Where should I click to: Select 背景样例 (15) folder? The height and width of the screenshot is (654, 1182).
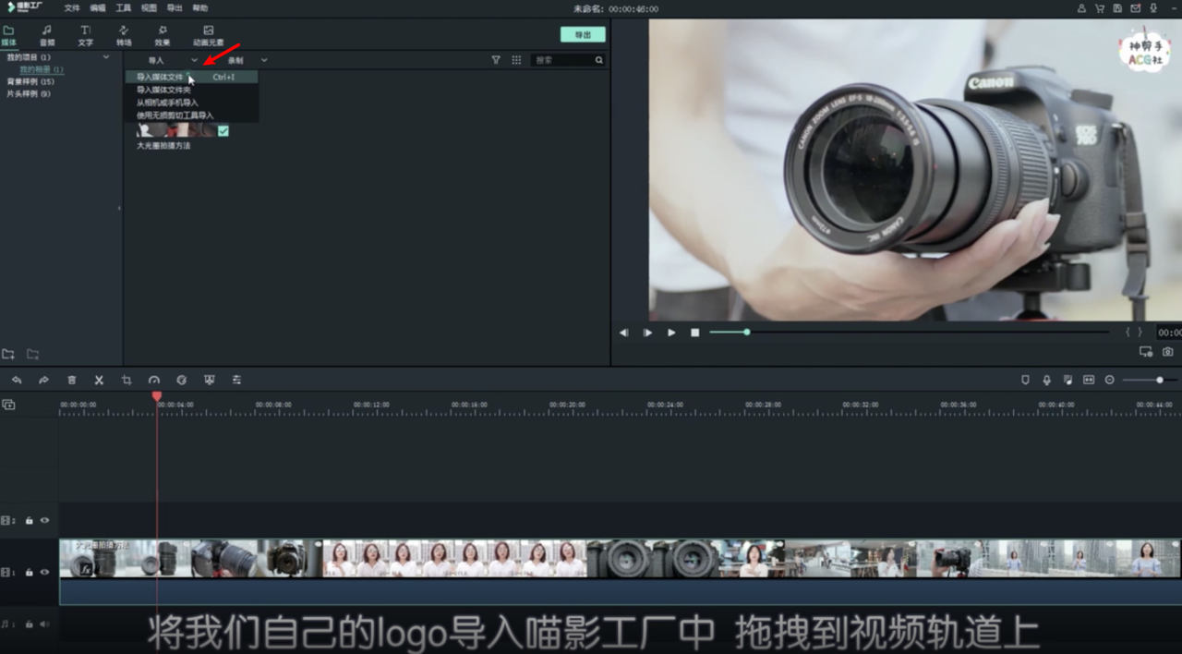(30, 81)
